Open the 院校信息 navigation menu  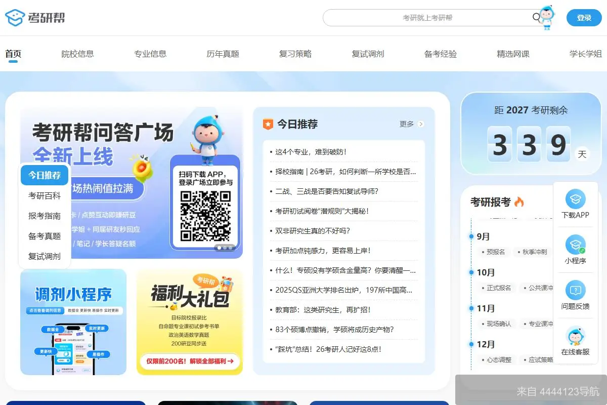pos(78,54)
